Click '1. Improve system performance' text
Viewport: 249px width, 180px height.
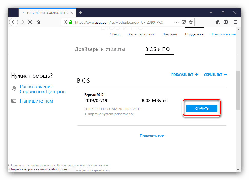click(109, 114)
